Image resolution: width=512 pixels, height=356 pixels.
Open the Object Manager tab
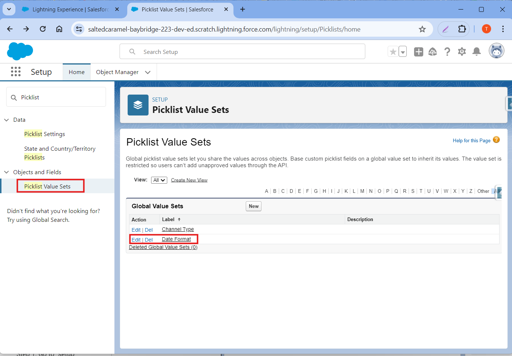[117, 72]
